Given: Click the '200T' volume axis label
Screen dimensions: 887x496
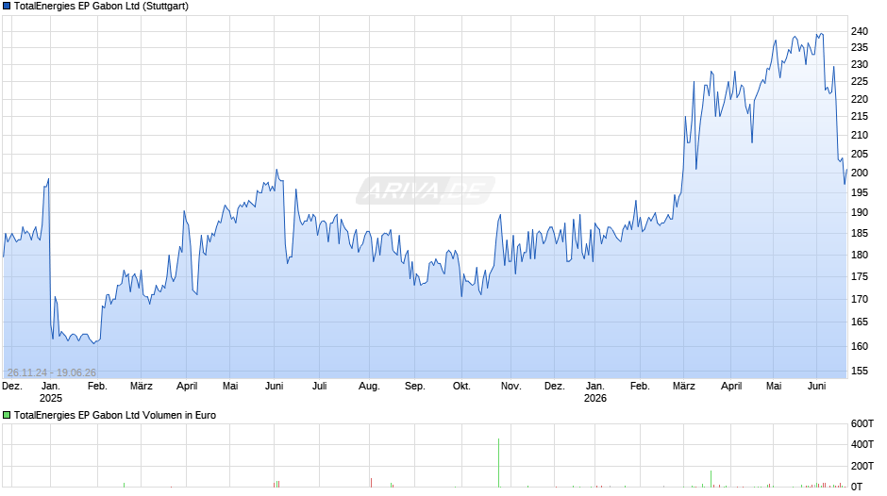Looking at the screenshot, I should 862,466.
